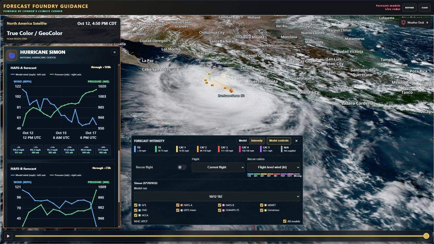Image resolution: width=434 pixels, height=244 pixels.
Task: Click the CAT 5 purple intensity swatch
Action: pyautogui.click(x=261, y=149)
